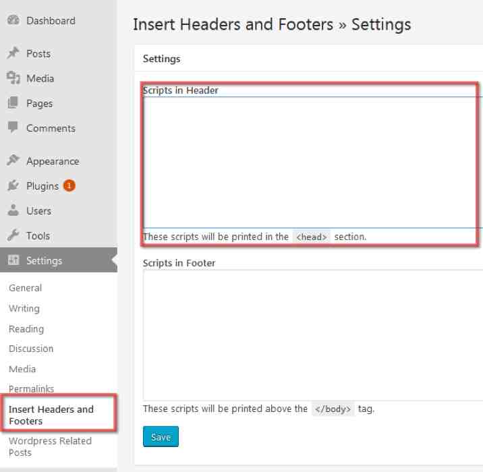This screenshot has height=472, width=483.
Task: Select the highlighted Settings menu item
Action: [59, 260]
